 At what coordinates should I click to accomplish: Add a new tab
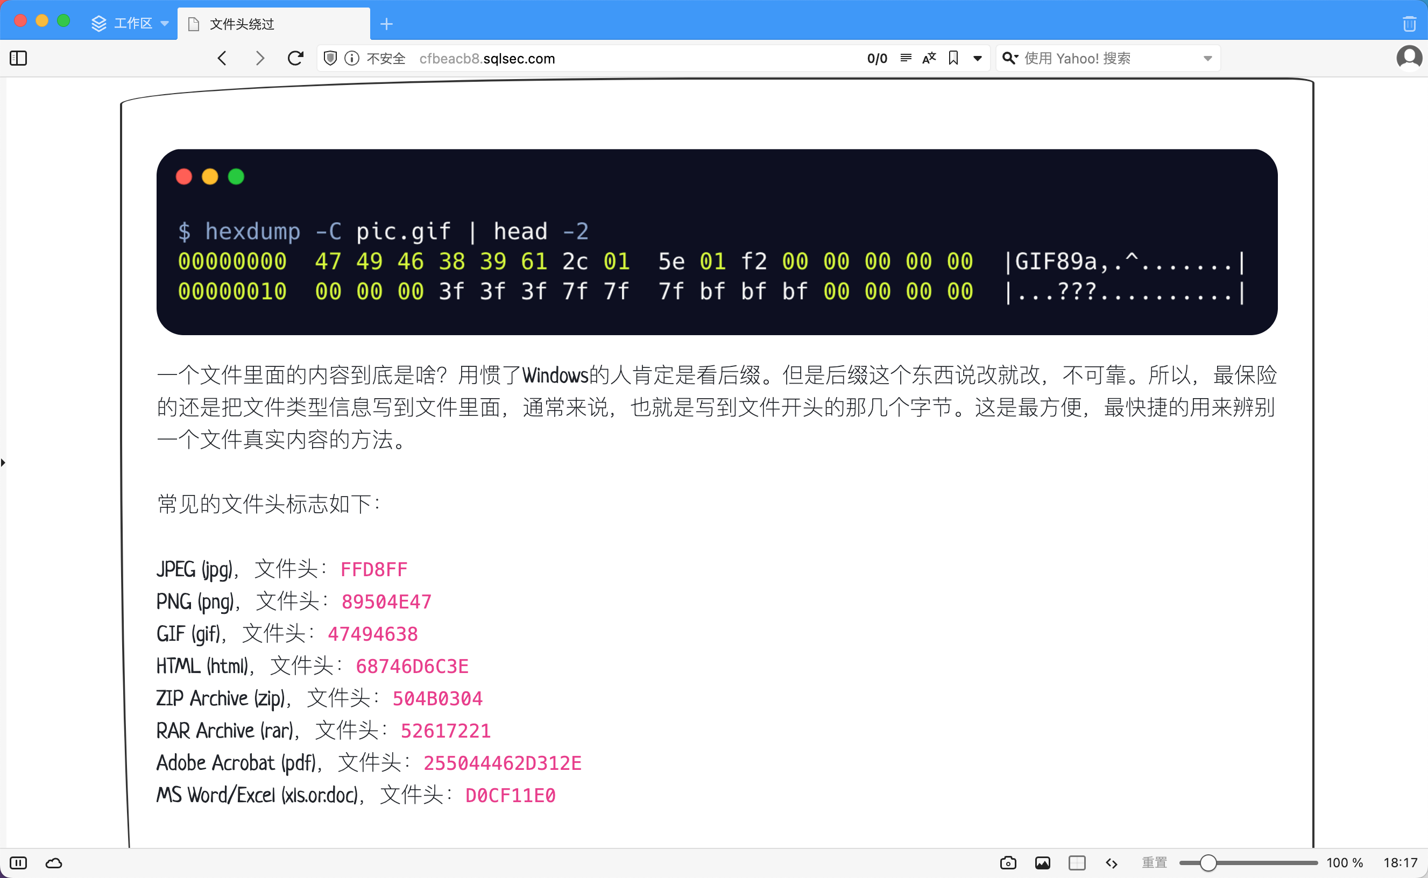[x=387, y=24]
